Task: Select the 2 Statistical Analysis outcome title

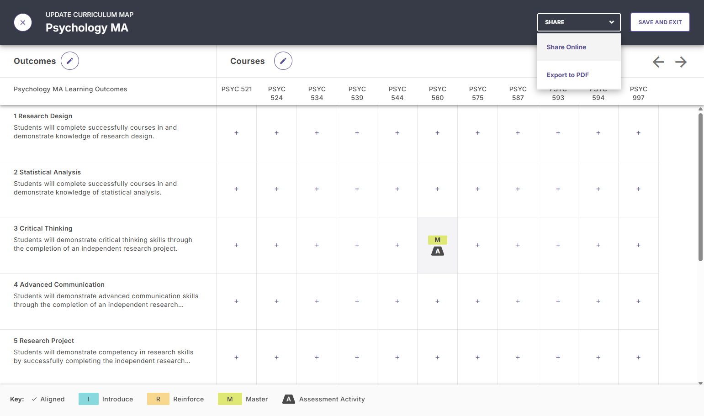Action: (x=47, y=172)
